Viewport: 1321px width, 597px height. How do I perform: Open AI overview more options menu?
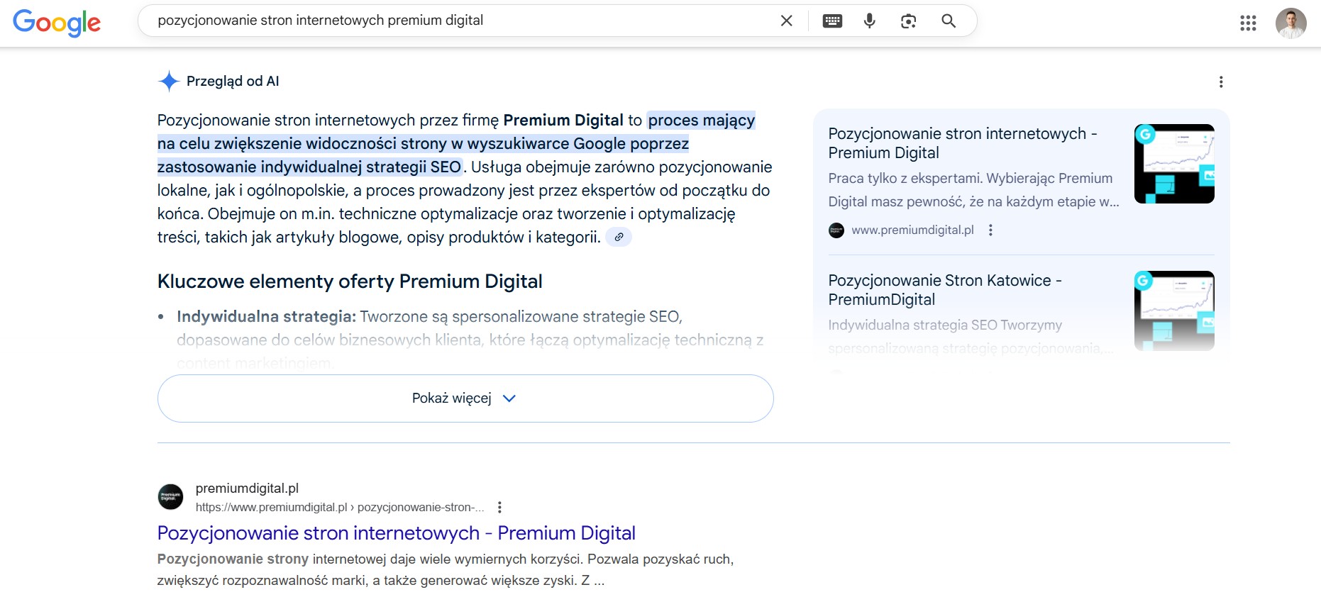coord(1221,82)
